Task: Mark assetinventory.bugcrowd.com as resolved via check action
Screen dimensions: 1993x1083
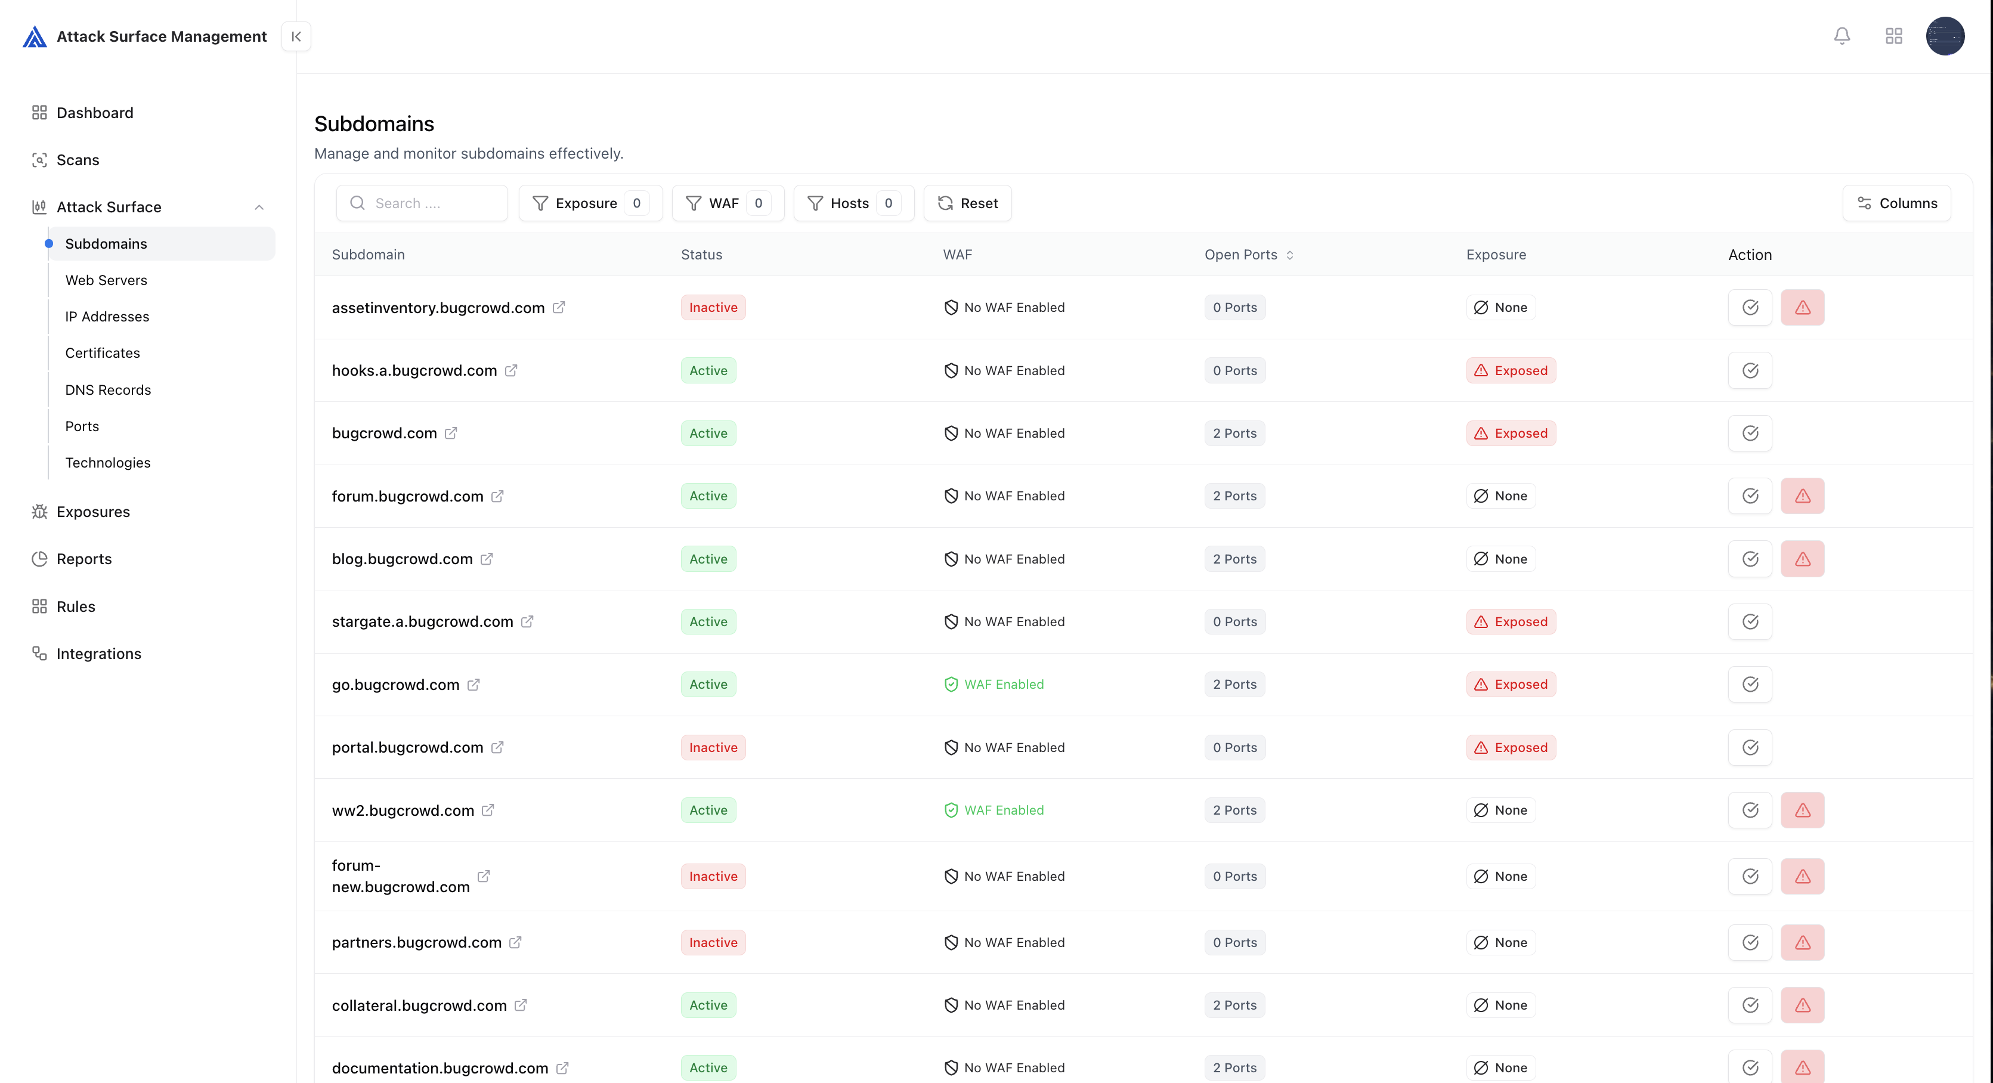Action: pyautogui.click(x=1751, y=307)
